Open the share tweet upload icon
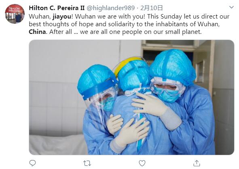The image size is (239, 169). pos(197,163)
